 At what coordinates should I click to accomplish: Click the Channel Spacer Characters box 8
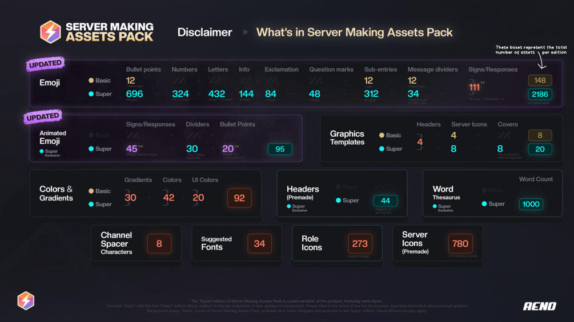click(159, 243)
